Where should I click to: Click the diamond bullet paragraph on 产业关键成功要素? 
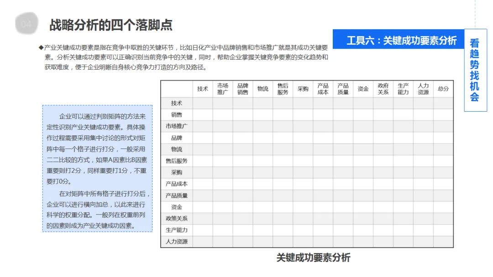[x=183, y=57]
